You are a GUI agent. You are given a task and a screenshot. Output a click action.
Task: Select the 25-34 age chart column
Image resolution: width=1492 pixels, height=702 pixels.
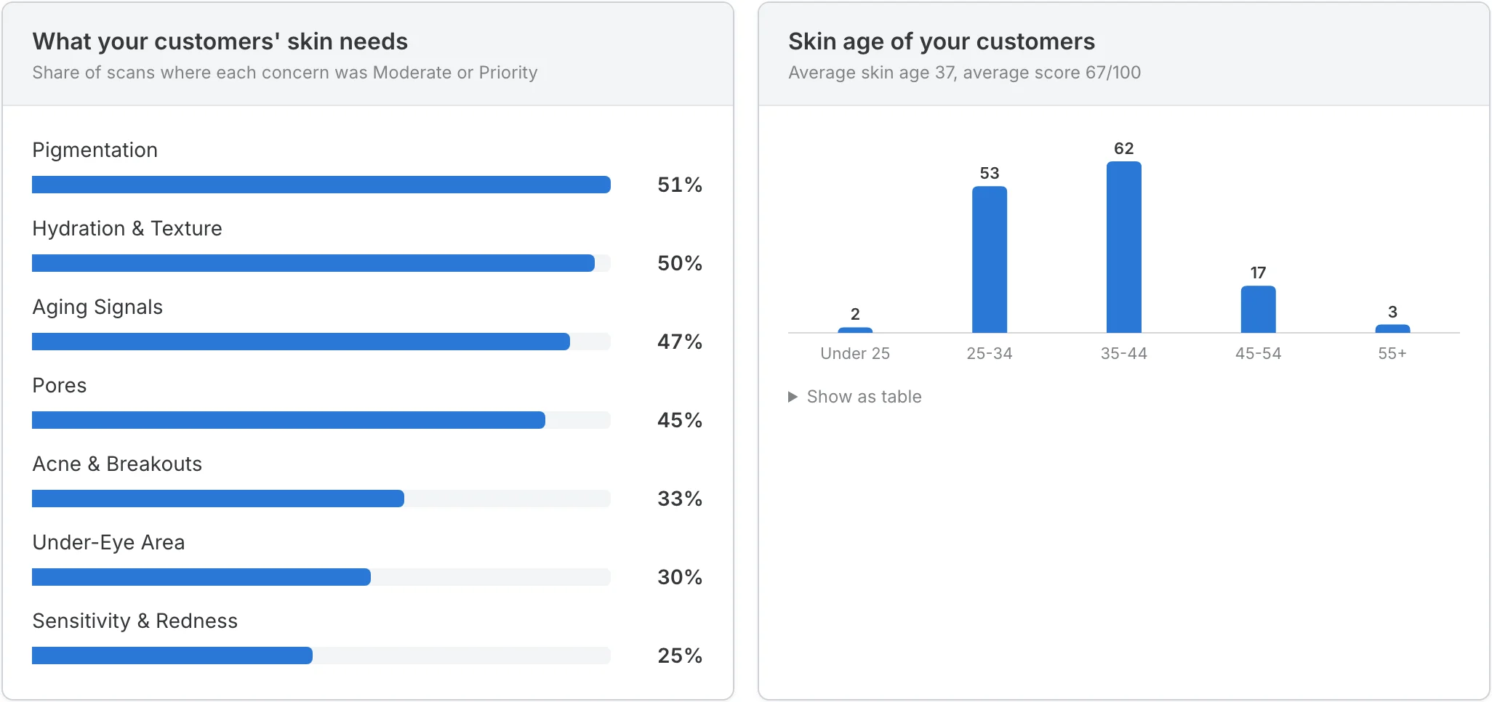pos(990,259)
